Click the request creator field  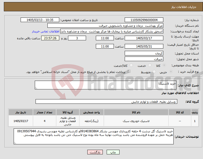tap(112, 31)
